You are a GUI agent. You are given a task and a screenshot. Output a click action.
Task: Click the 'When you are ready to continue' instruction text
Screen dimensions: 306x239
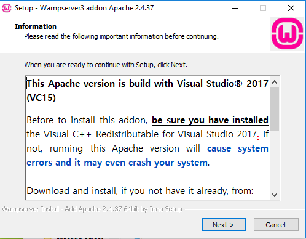coord(106,65)
